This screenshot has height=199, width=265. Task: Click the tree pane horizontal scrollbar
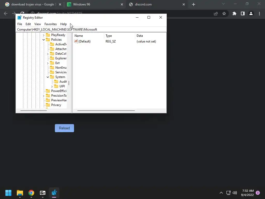pyautogui.click(x=34, y=111)
